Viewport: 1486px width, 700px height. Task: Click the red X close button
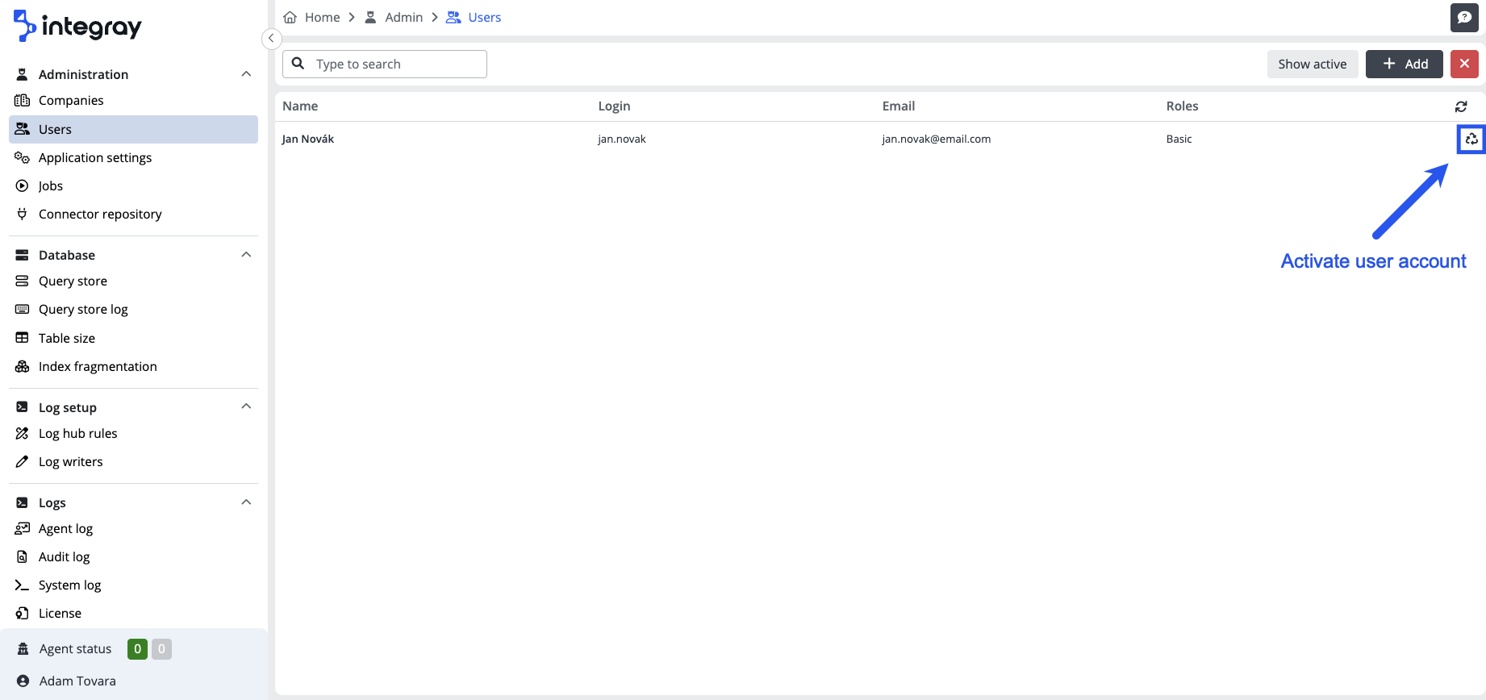[1464, 64]
